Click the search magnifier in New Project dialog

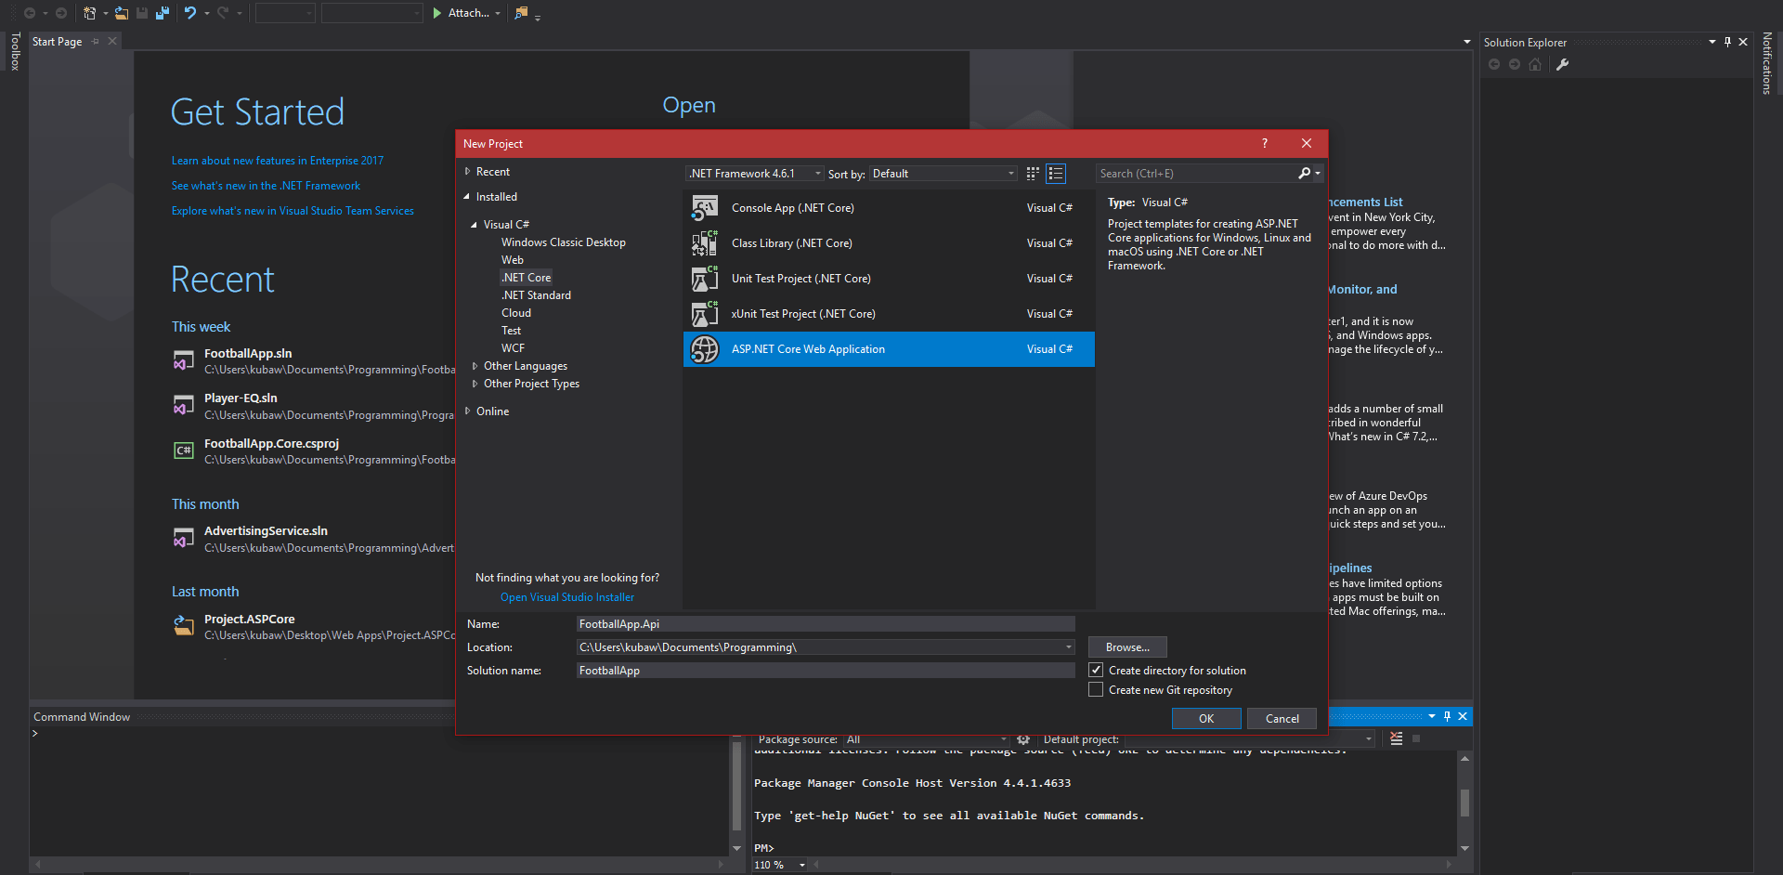(1305, 173)
